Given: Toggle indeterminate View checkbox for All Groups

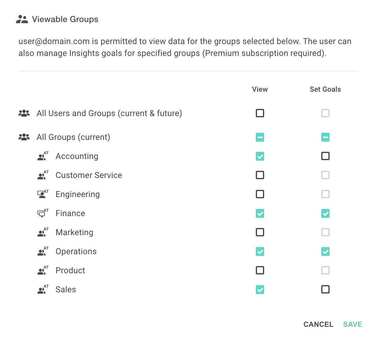Looking at the screenshot, I should coord(260,137).
